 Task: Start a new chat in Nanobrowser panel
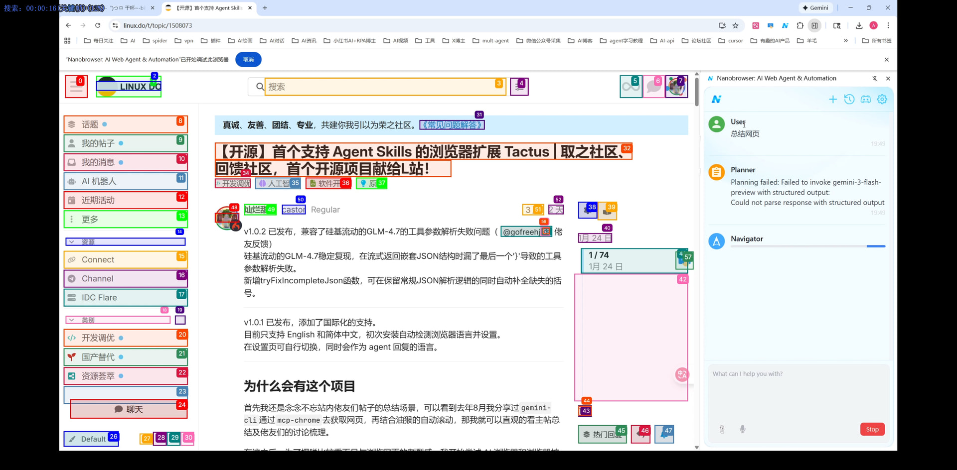(832, 100)
